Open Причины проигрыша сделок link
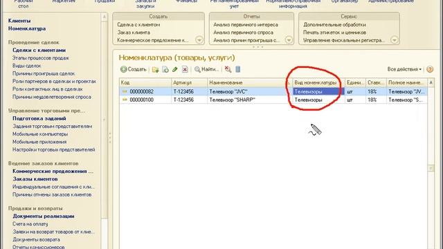The height and width of the screenshot is (249, 443). tap(44, 73)
